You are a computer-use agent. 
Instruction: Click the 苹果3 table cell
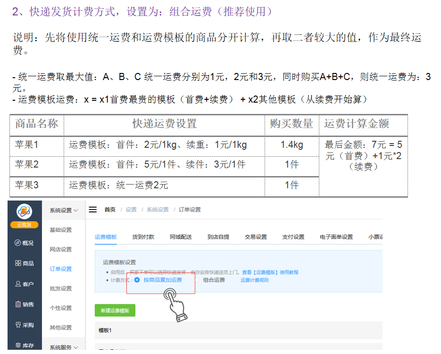pos(37,187)
